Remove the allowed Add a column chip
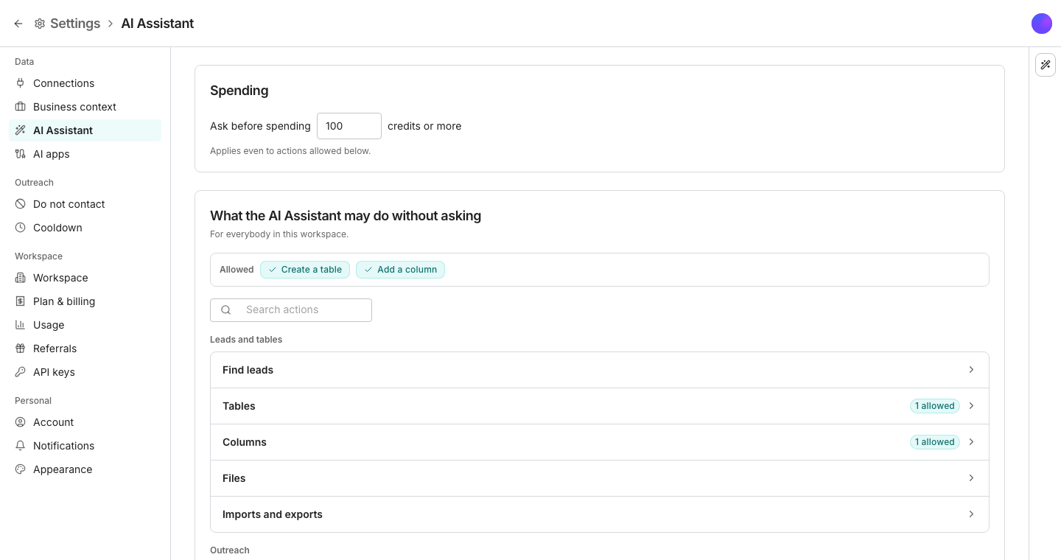 [x=400, y=270]
